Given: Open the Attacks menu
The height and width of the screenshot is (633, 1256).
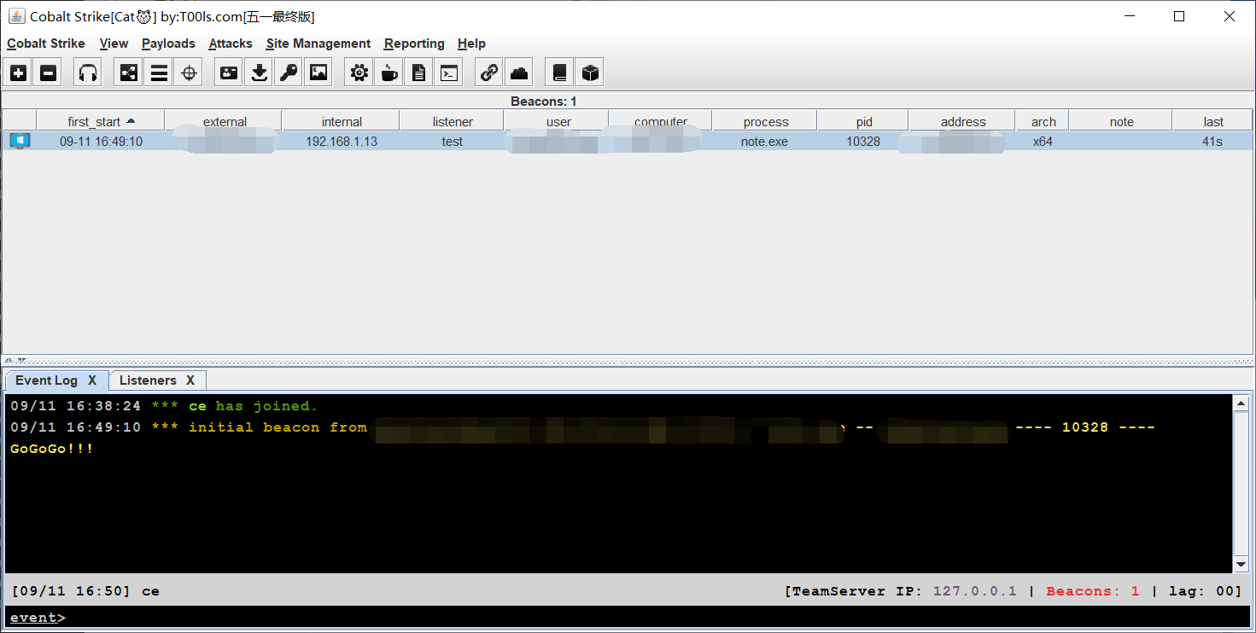Looking at the screenshot, I should coord(231,44).
